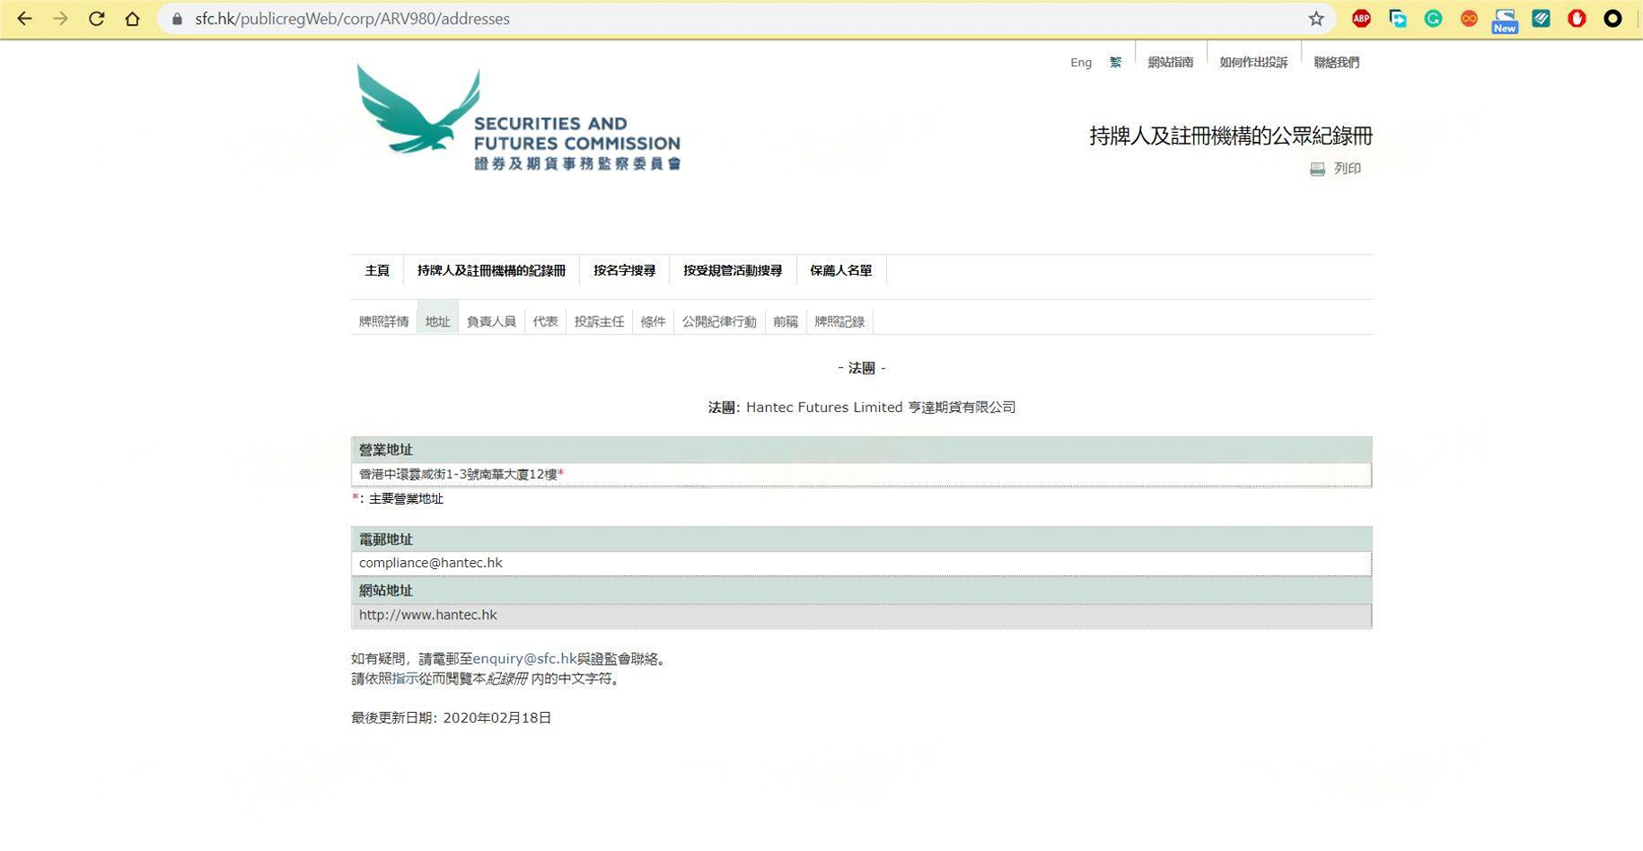Click the SFC eagle logo
The height and width of the screenshot is (851, 1643).
(518, 117)
